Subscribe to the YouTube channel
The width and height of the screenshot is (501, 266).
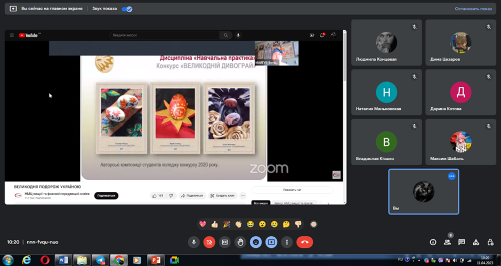pos(106,196)
